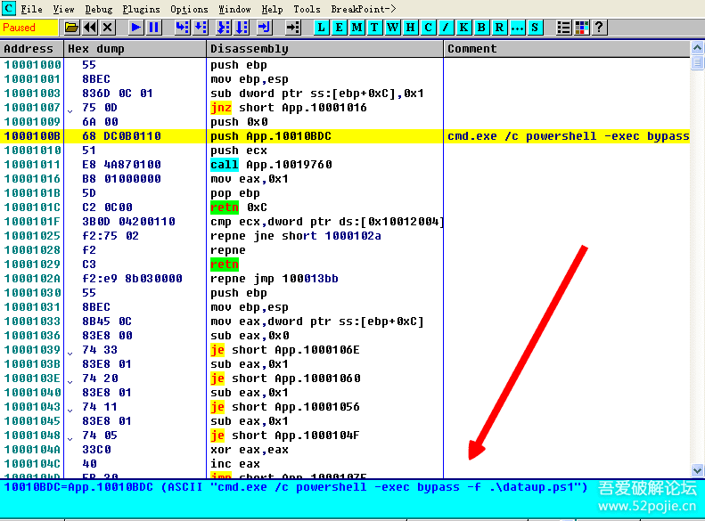
Task: Open Memory map with M button
Action: pyautogui.click(x=357, y=28)
